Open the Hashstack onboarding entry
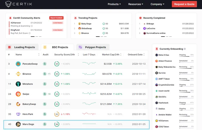 point(163,103)
